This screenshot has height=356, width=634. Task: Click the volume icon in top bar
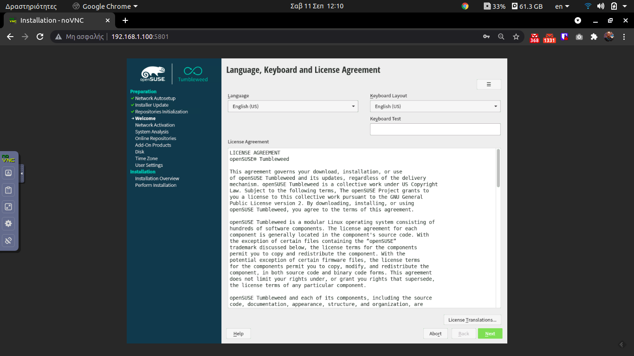click(601, 6)
